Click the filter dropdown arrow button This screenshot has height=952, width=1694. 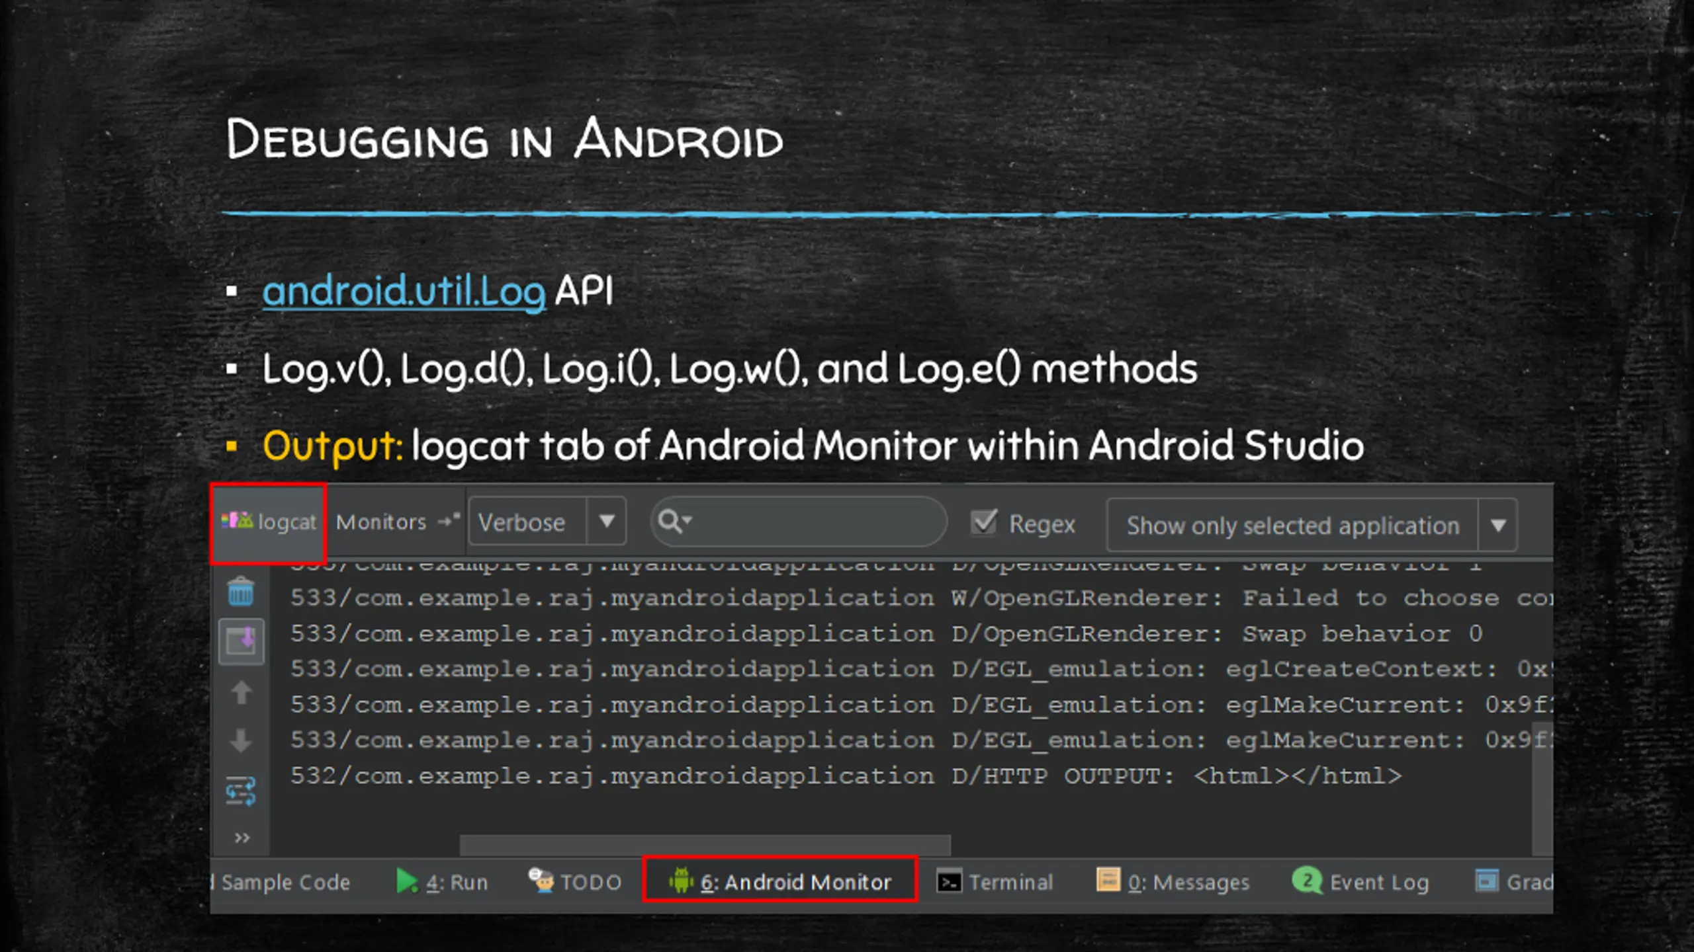click(x=1498, y=526)
